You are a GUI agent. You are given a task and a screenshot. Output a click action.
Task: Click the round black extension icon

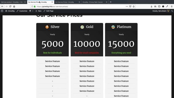point(163,7)
